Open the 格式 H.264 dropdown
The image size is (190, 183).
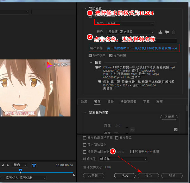[130, 23]
